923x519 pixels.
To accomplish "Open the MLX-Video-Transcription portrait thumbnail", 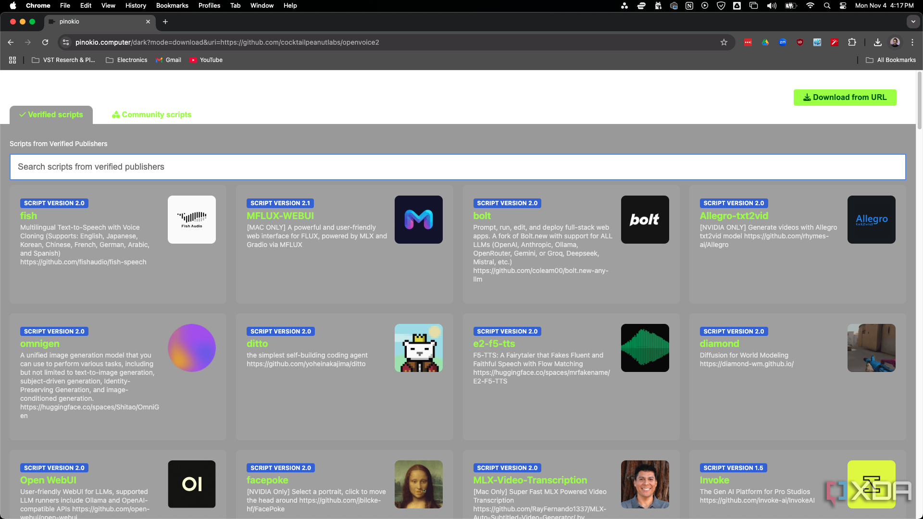I will 645,484.
